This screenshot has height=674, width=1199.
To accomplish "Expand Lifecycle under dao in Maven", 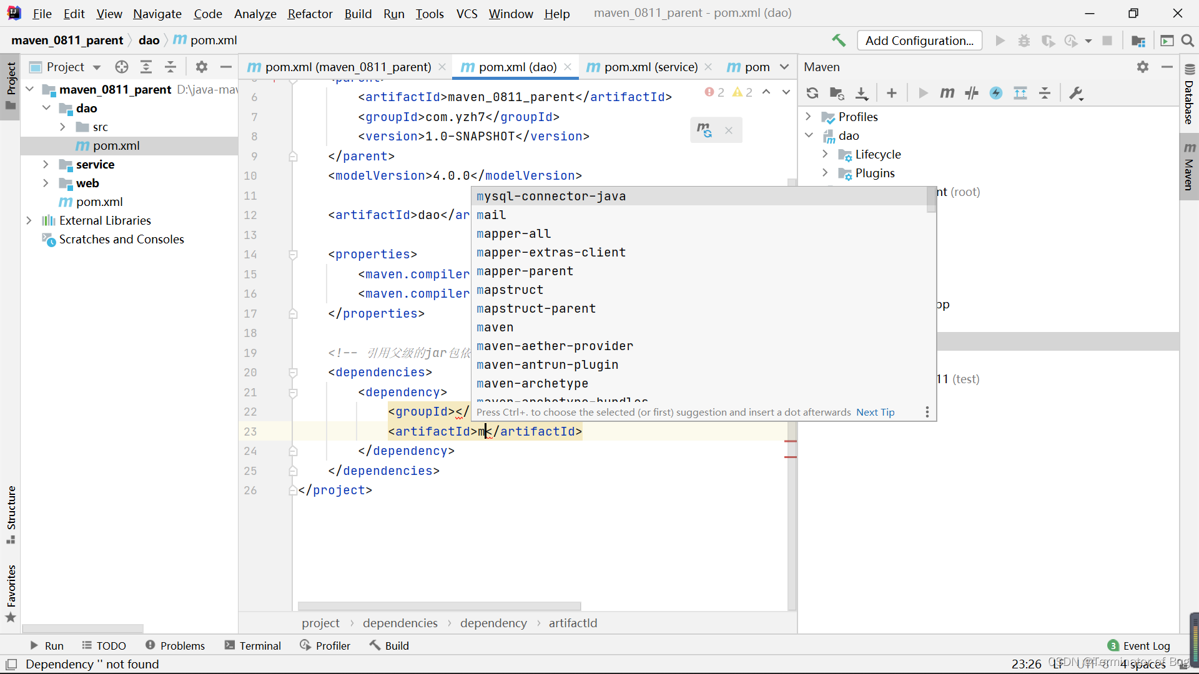I will [x=825, y=154].
